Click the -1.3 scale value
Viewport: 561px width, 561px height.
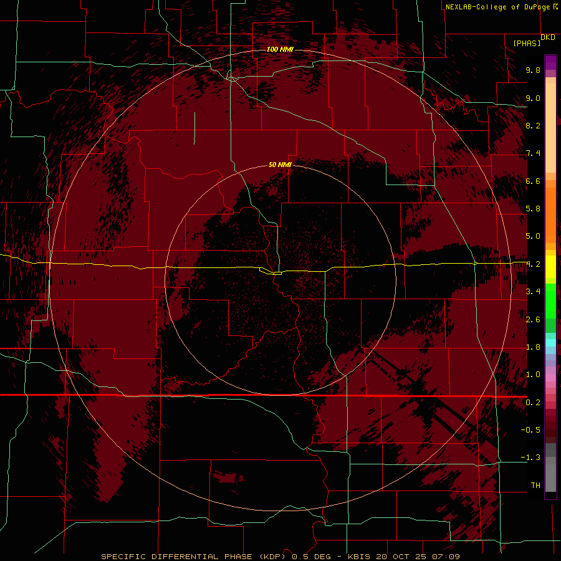point(530,458)
